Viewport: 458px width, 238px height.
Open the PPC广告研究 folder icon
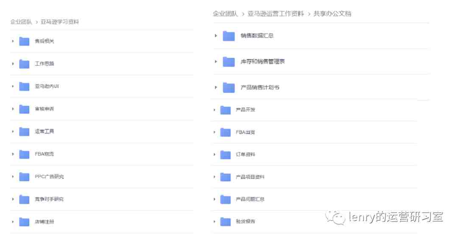pyautogui.click(x=24, y=177)
